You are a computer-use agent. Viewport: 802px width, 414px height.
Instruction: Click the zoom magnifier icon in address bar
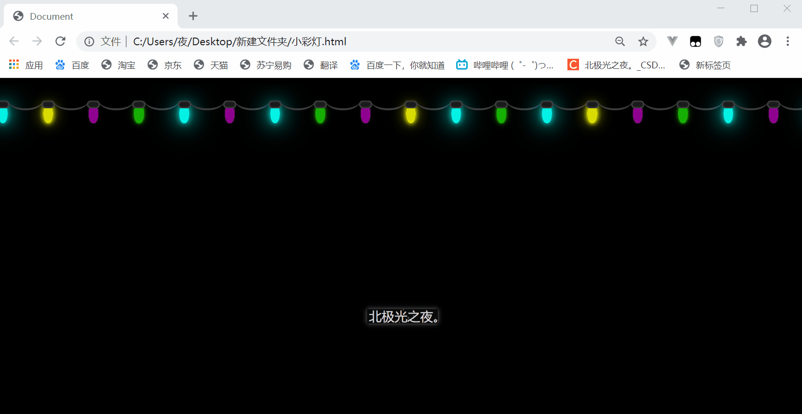click(620, 42)
